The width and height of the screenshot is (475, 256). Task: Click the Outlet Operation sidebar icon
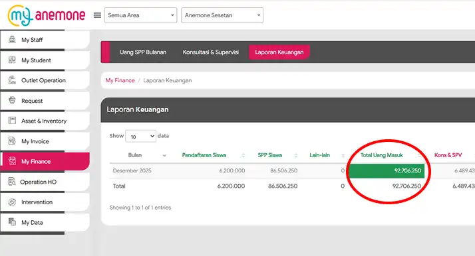click(12, 80)
